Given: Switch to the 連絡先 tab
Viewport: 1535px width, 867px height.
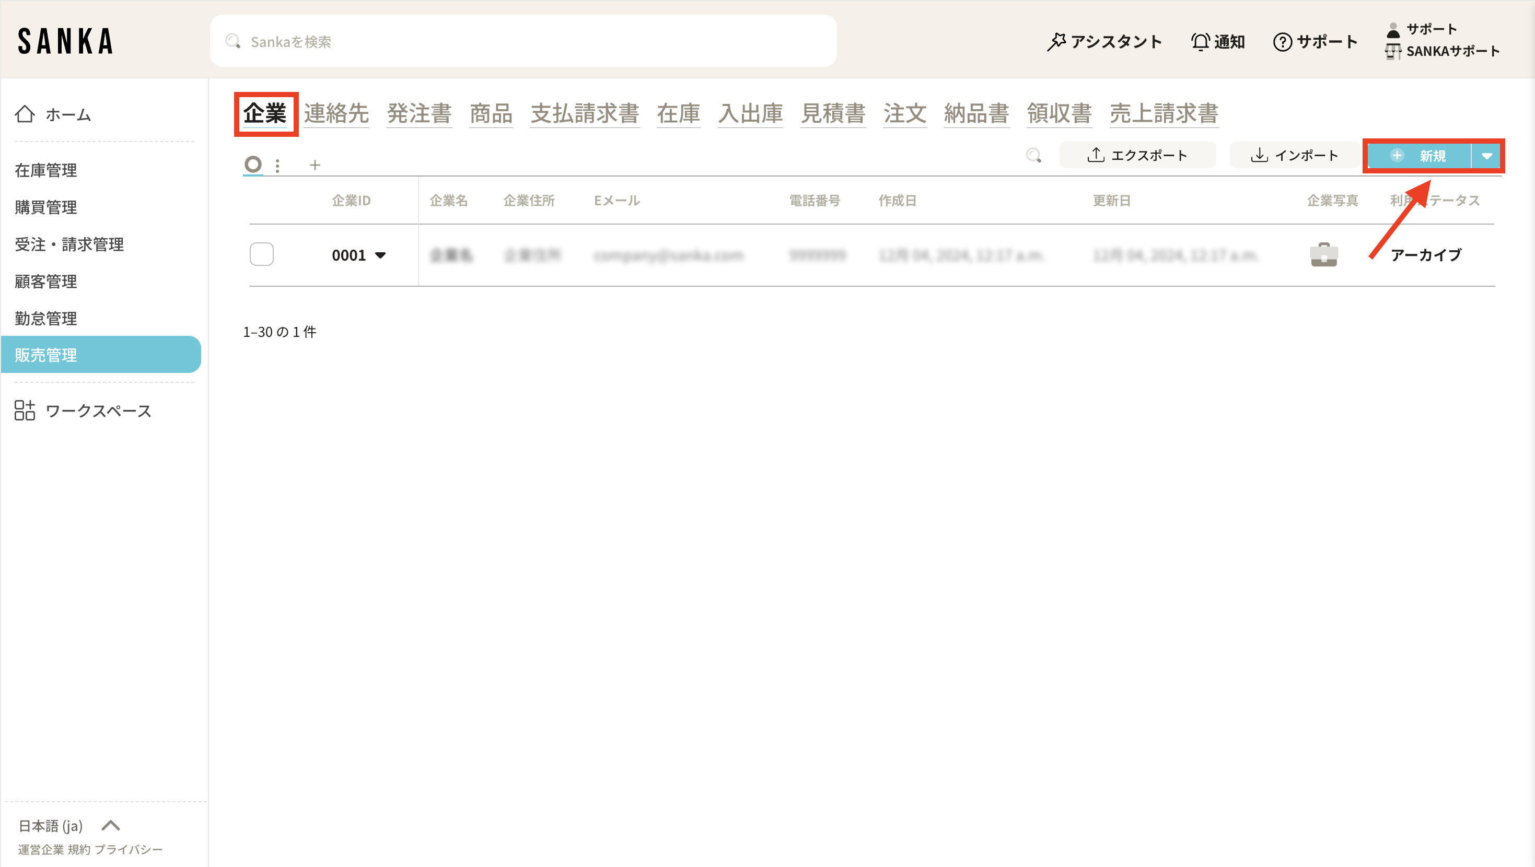Looking at the screenshot, I should click(x=336, y=113).
